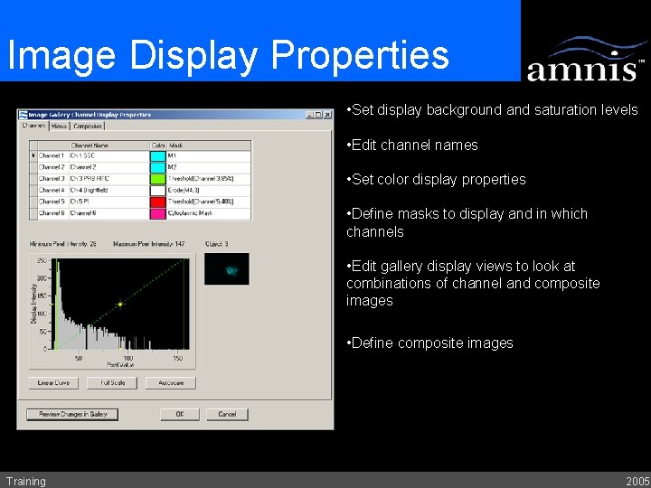Close the Channel Display Properties window

[x=327, y=115]
